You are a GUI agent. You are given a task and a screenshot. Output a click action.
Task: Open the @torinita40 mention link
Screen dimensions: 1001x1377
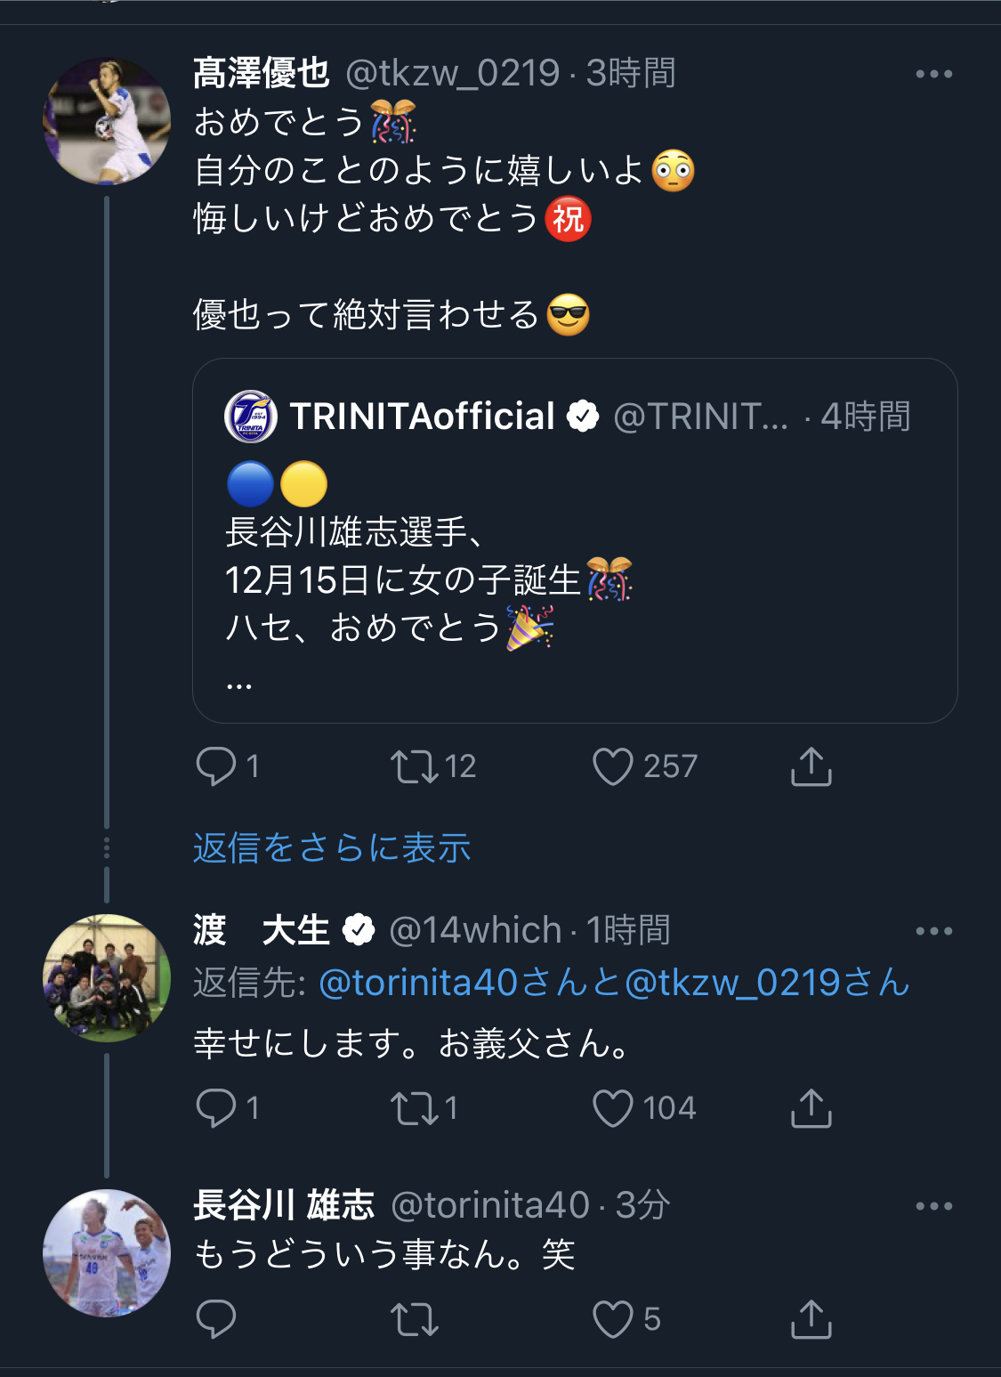(418, 983)
